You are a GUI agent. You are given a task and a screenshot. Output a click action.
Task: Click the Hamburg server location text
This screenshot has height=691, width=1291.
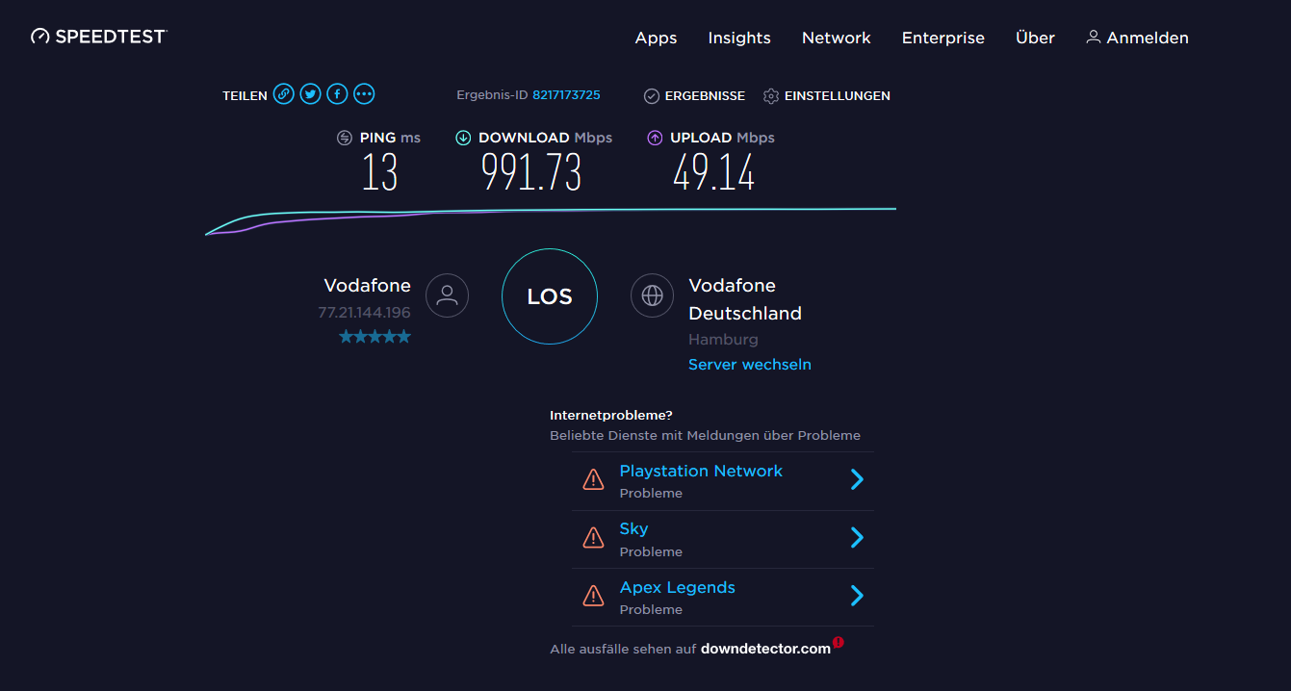click(x=723, y=340)
